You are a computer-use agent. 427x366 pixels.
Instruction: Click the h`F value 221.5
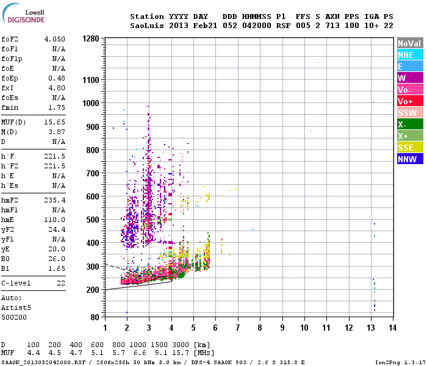(x=55, y=156)
